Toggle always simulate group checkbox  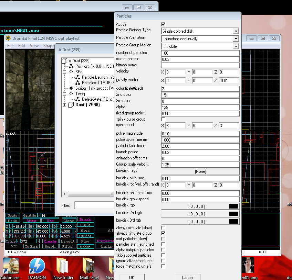click(163, 233)
